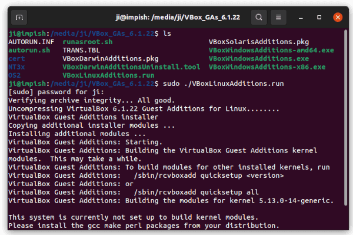
Task: Click the window title ji@impish path
Action: tap(178, 17)
